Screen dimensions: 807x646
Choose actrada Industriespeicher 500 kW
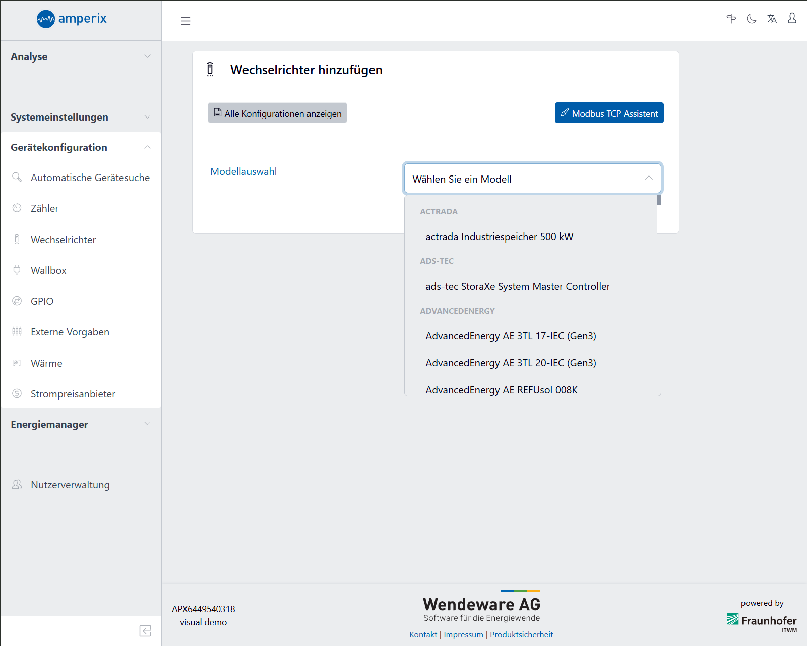[x=499, y=237]
